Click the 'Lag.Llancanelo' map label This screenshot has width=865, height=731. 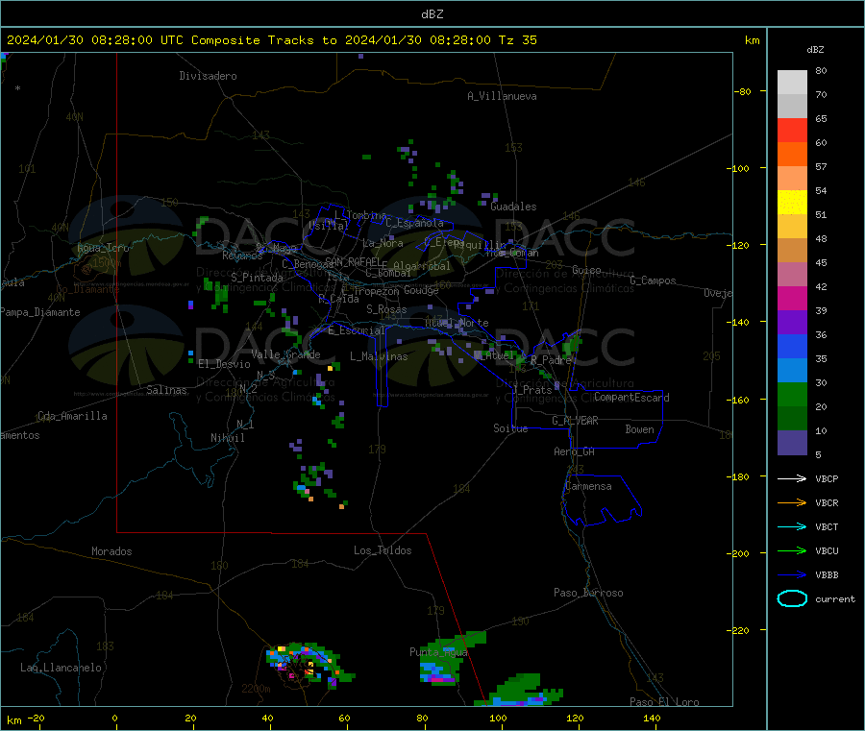[61, 669]
